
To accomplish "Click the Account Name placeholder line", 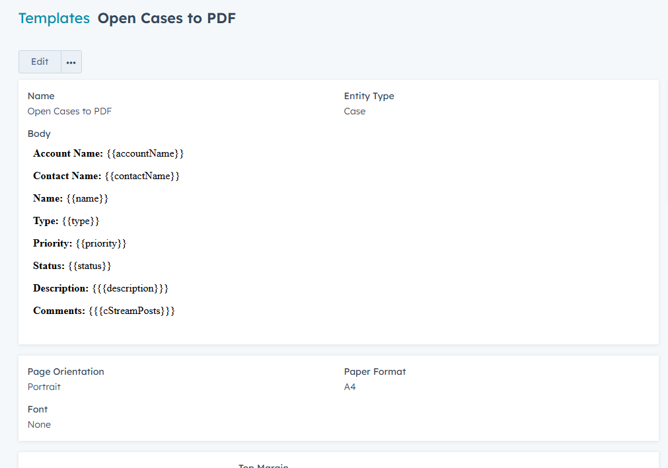I will click(x=108, y=153).
